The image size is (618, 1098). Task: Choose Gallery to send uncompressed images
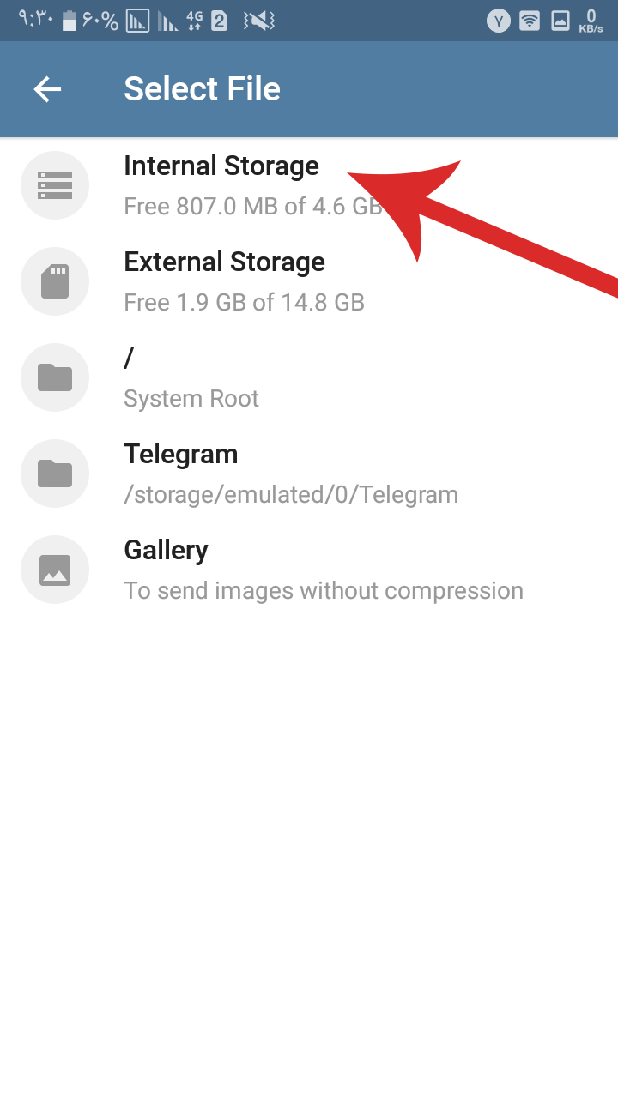[309, 570]
